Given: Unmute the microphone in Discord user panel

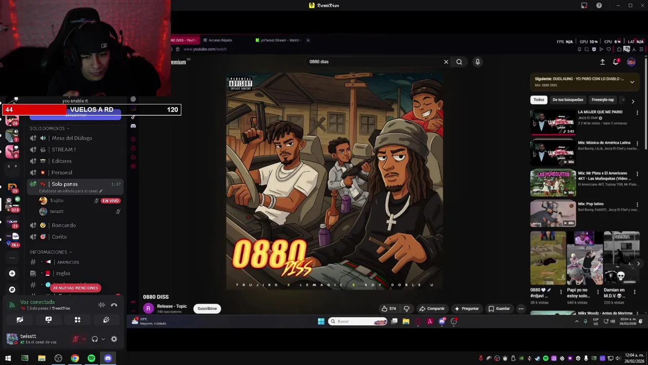Looking at the screenshot, I should pyautogui.click(x=75, y=339).
